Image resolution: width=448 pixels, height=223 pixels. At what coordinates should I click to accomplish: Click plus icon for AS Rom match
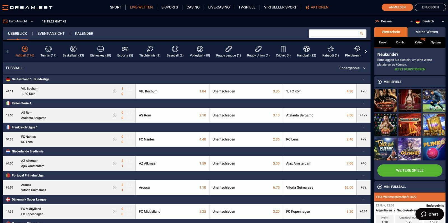pos(115,115)
